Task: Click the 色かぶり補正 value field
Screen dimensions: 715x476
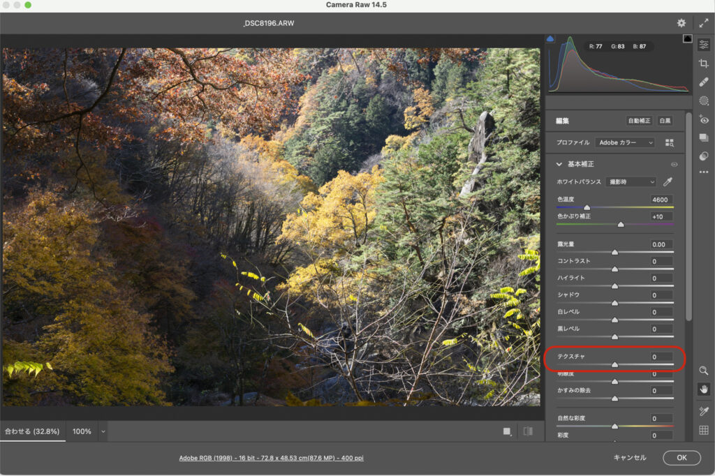Action: pos(661,217)
